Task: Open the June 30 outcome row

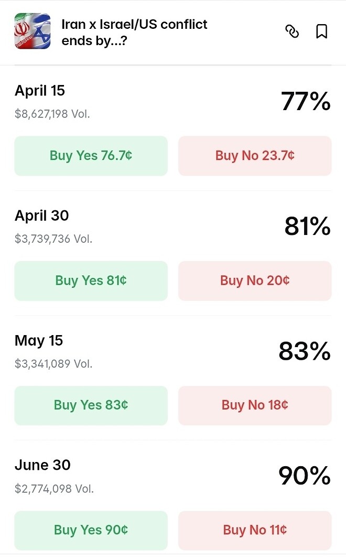Action: (x=42, y=465)
